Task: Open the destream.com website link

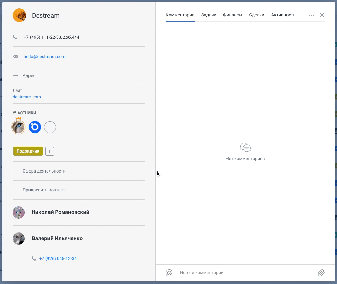Action: 27,97
